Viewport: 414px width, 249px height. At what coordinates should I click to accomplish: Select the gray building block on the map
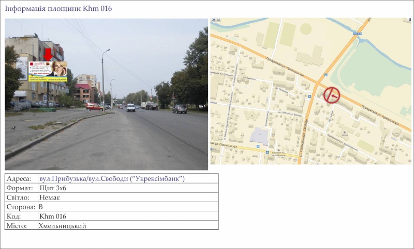[260, 136]
